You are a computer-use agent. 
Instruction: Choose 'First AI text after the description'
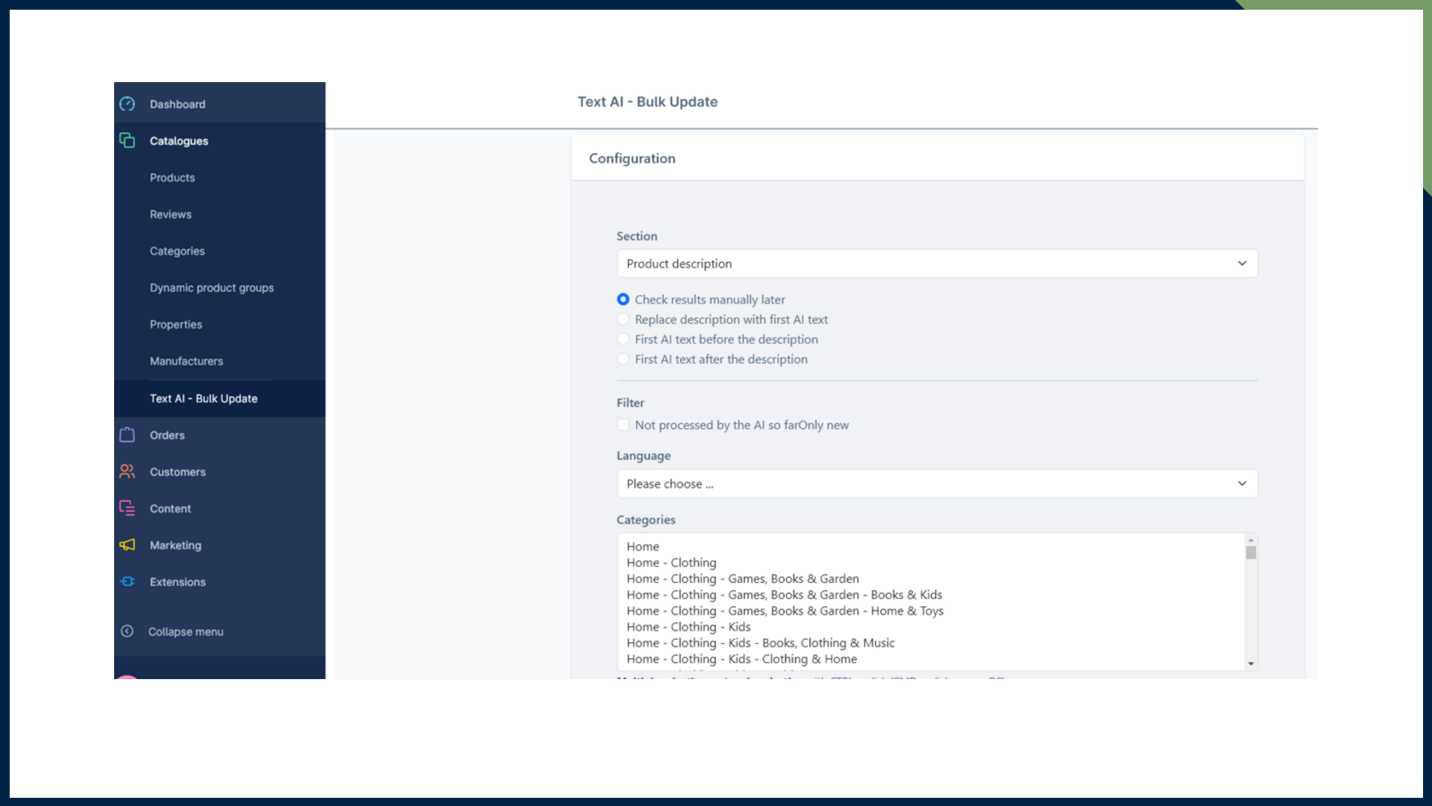tap(624, 359)
